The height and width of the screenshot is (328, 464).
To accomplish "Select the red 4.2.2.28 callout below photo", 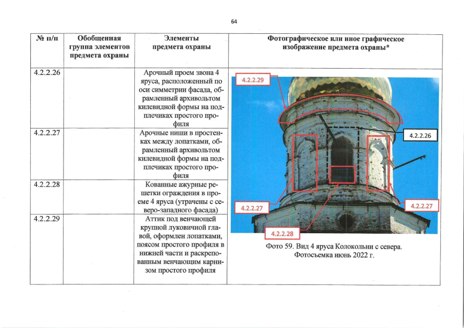I will [281, 234].
